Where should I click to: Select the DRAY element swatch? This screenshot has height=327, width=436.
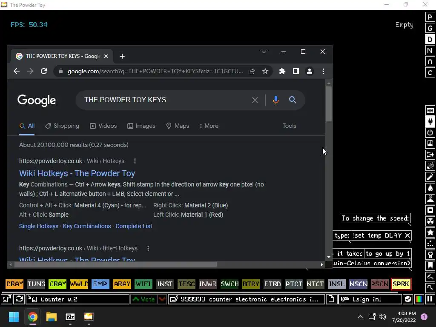pos(14,284)
